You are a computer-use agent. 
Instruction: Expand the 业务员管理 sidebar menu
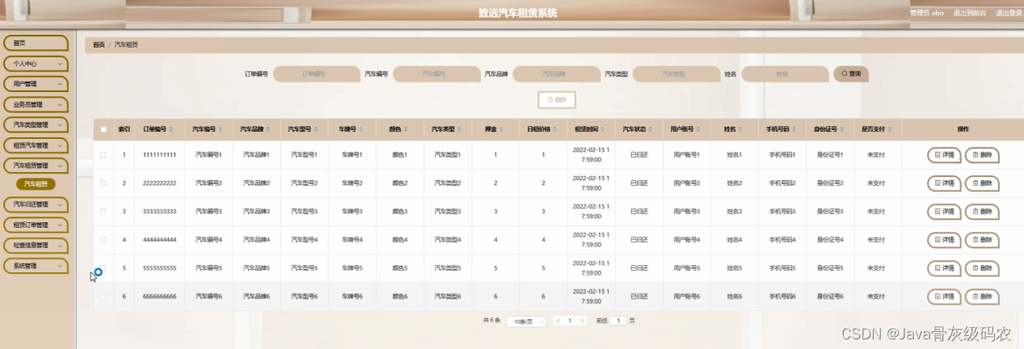36,105
